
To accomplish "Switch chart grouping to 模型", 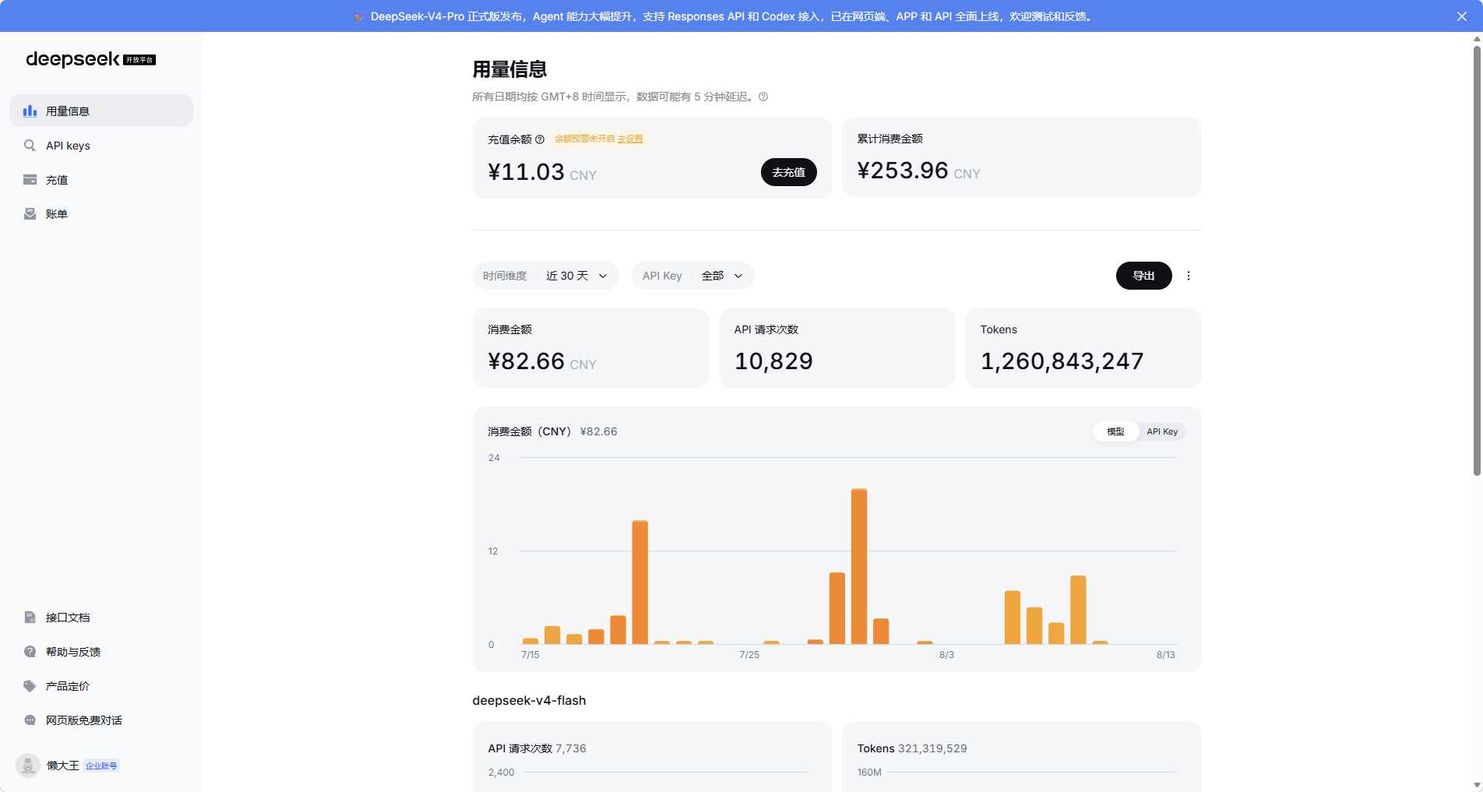I will tap(1115, 431).
